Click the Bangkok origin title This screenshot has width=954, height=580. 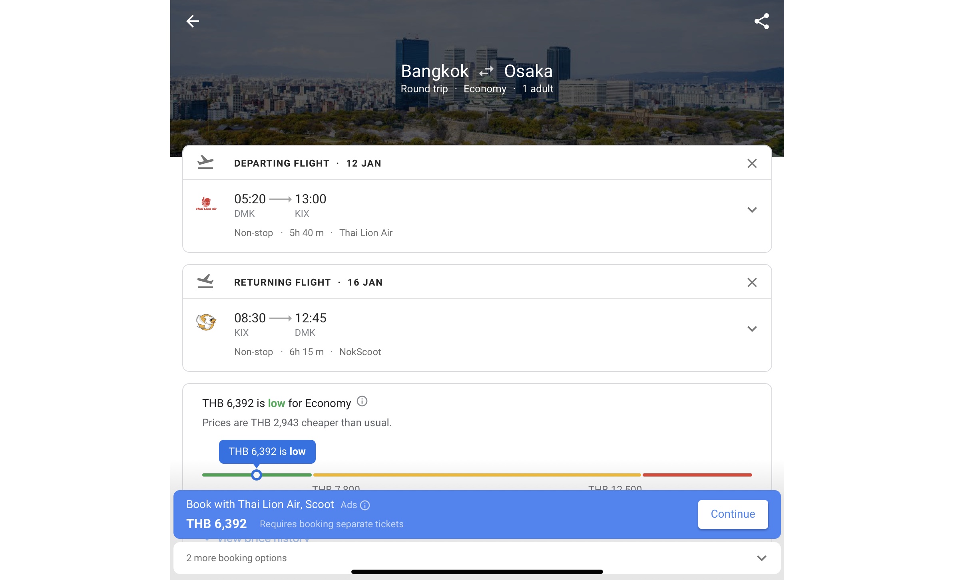(434, 71)
